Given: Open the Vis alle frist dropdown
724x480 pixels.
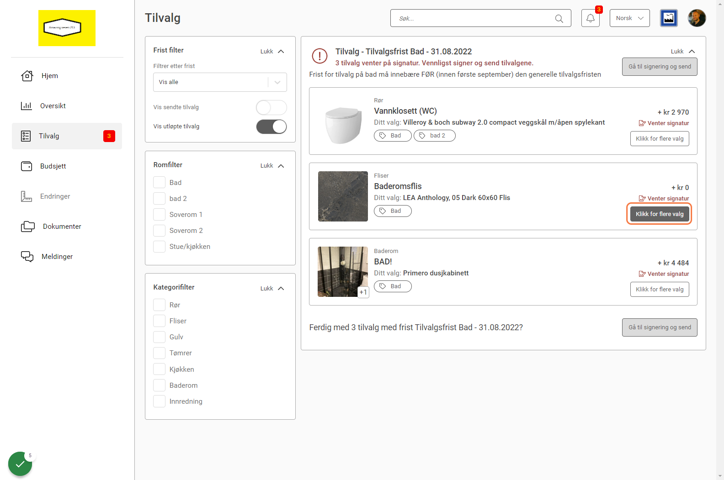Looking at the screenshot, I should coord(220,82).
